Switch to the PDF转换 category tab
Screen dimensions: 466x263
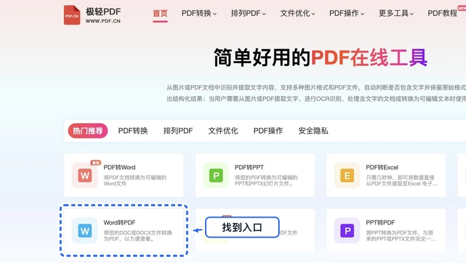133,131
